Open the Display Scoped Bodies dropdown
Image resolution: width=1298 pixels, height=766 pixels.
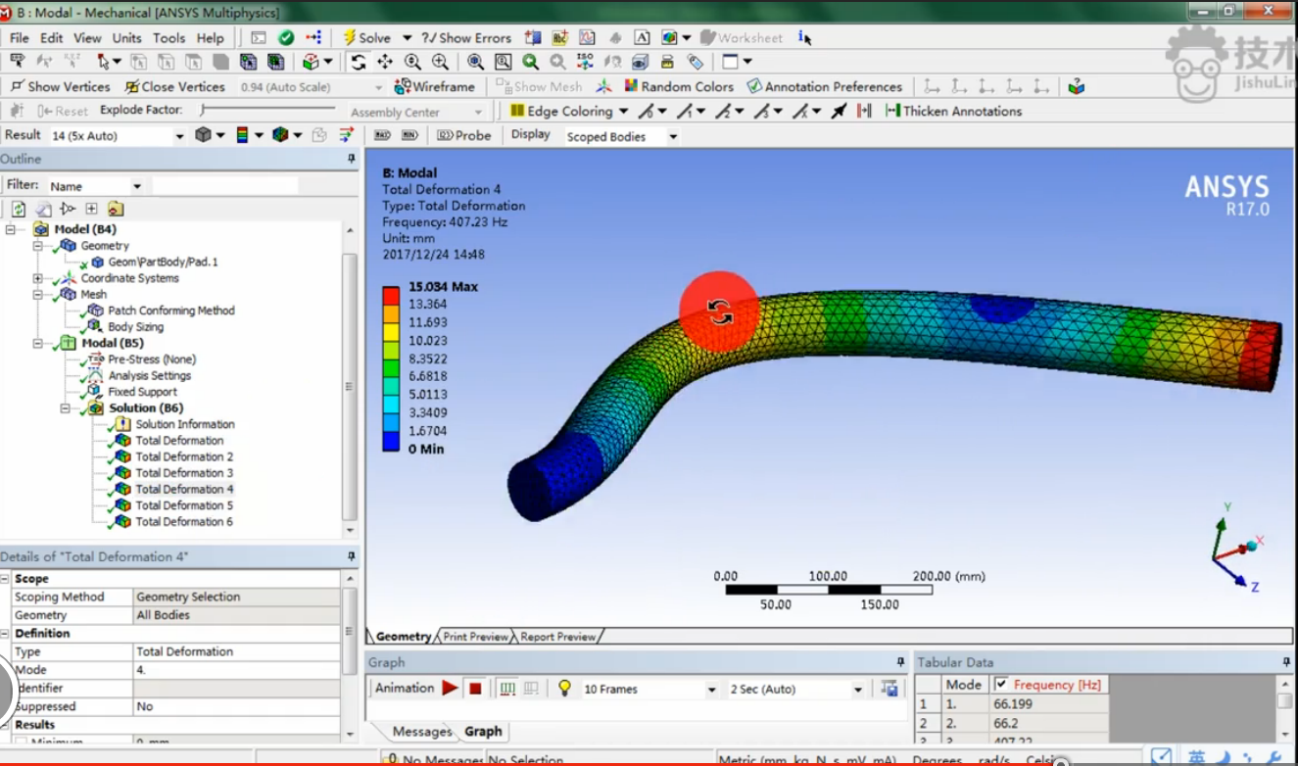673,137
